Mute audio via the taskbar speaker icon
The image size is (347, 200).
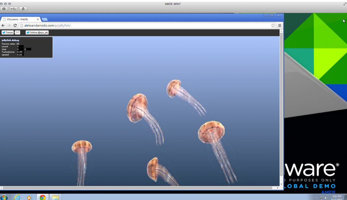(326, 198)
